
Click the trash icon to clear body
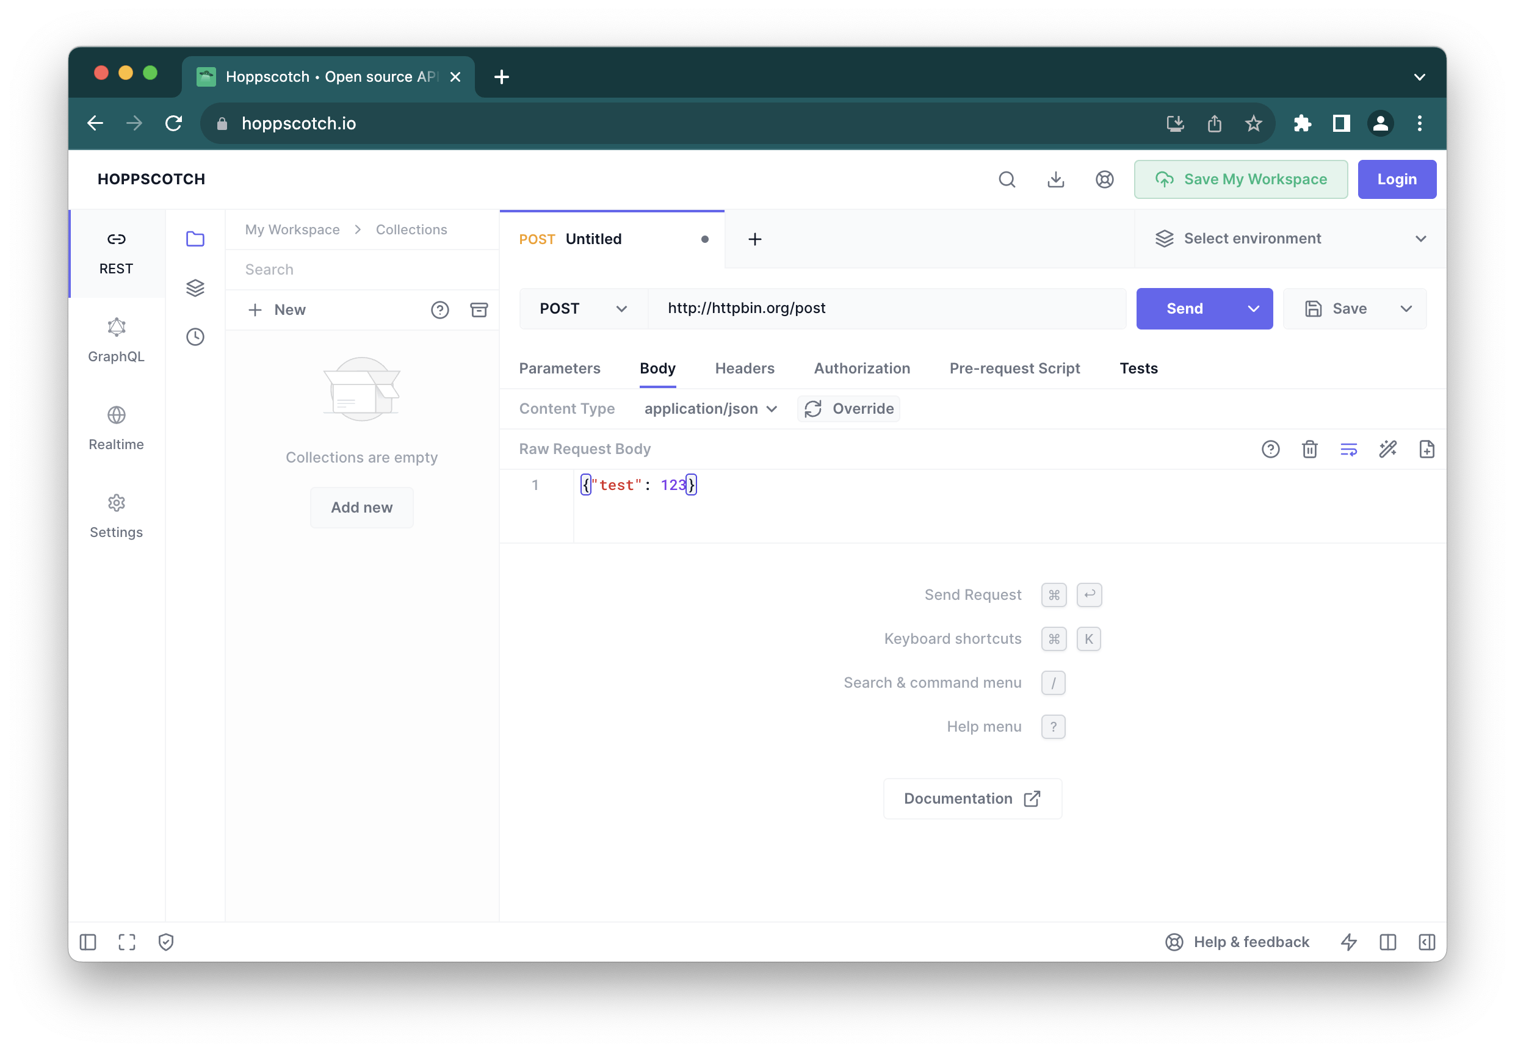click(1309, 449)
